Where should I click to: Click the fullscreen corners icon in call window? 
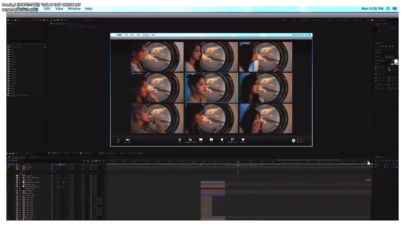pyautogui.click(x=305, y=141)
